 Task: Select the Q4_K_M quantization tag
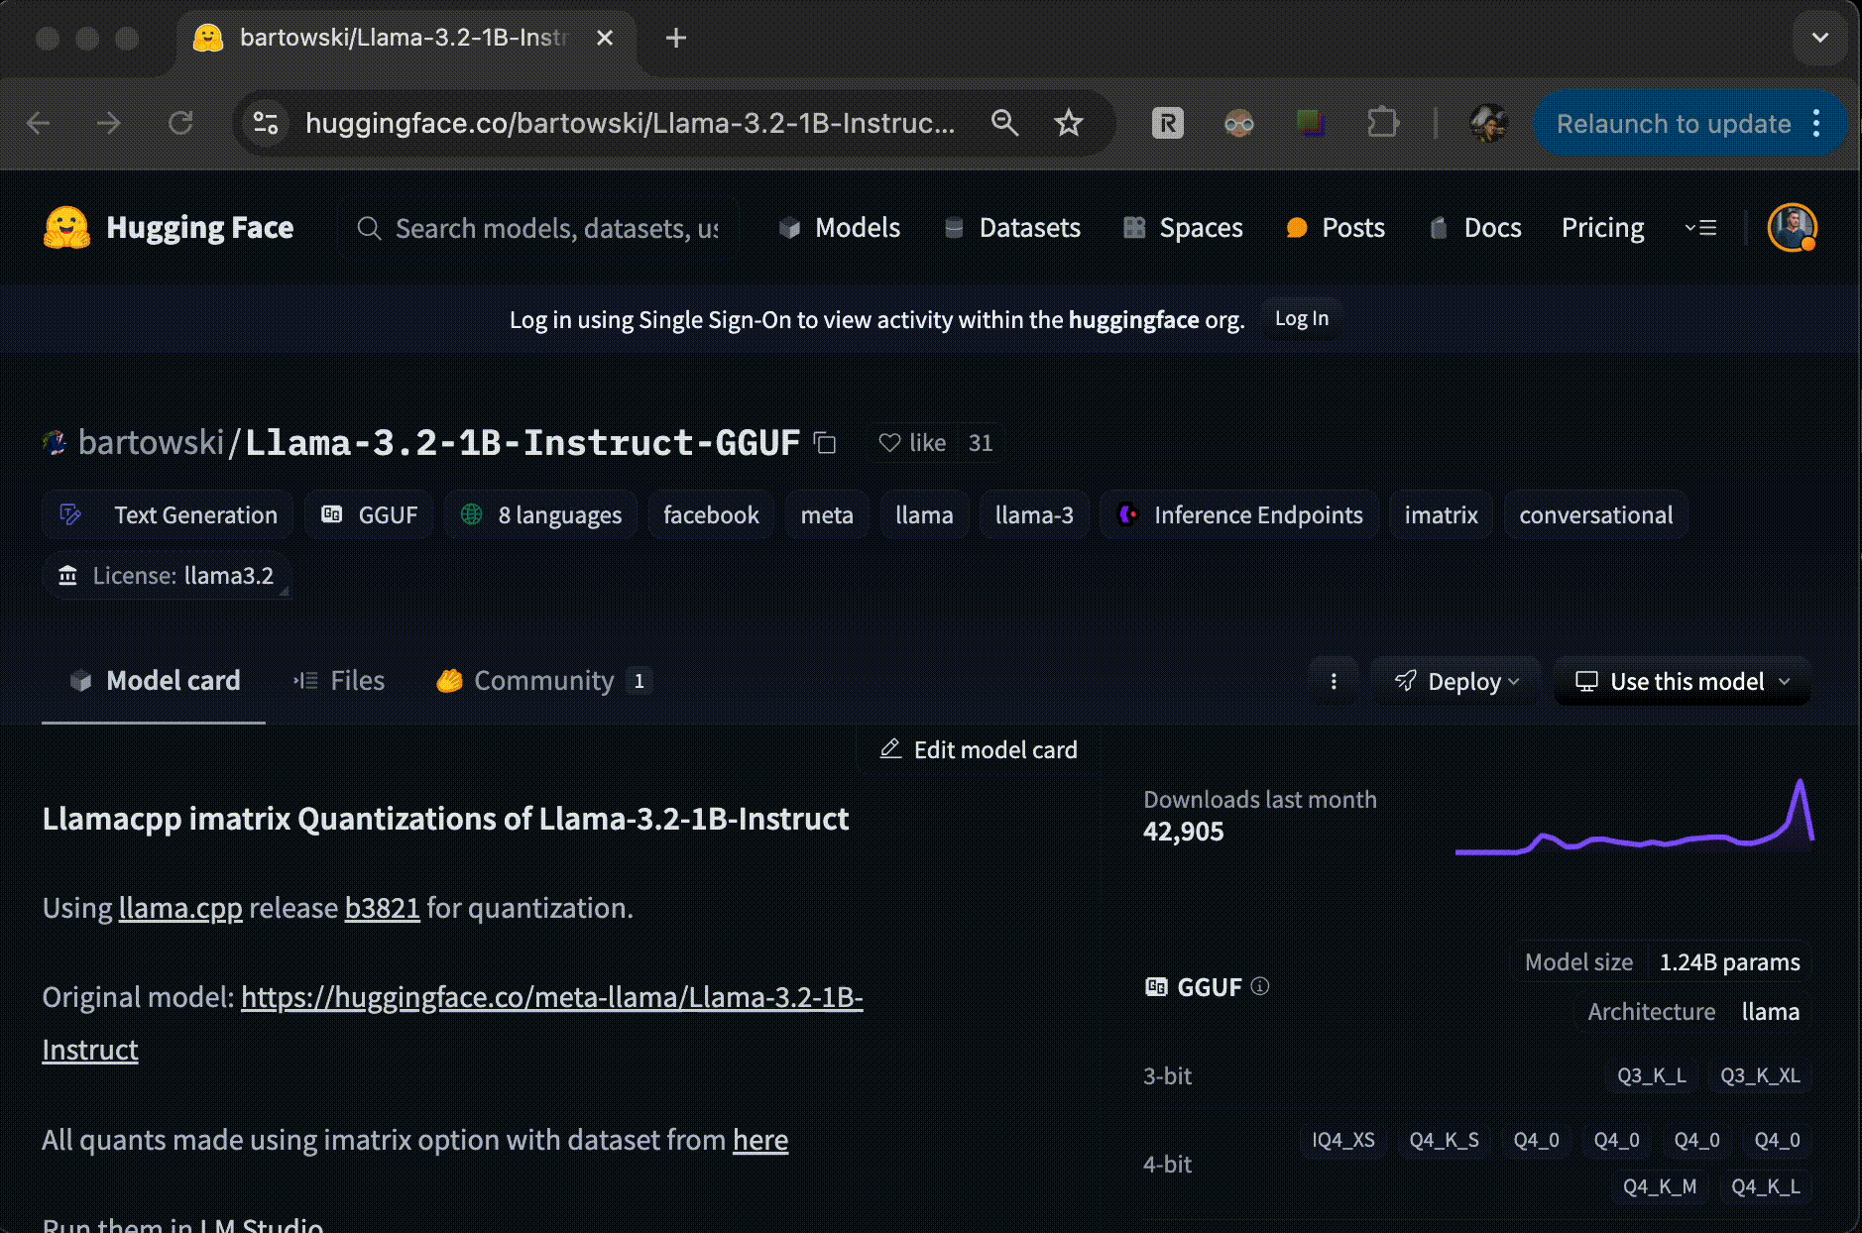1659,1186
